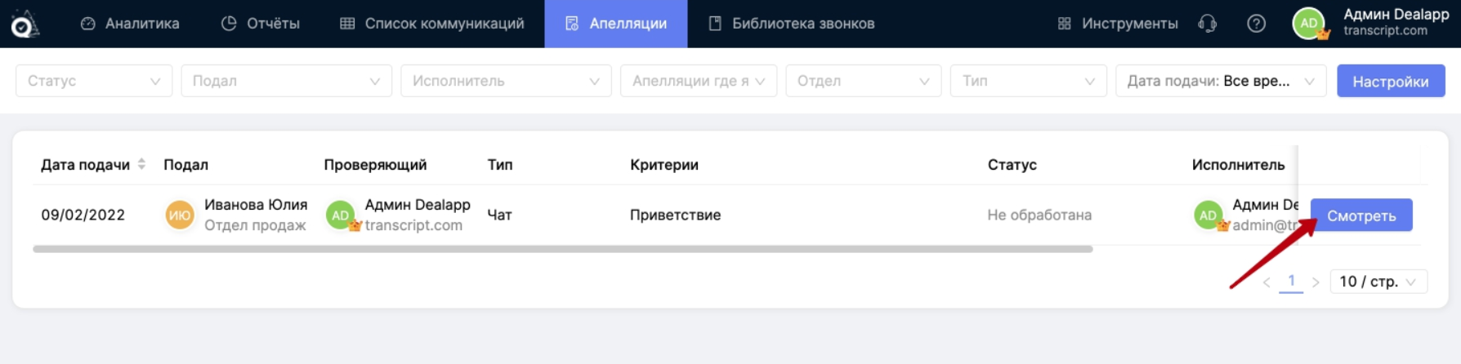Click Иванова Юлия's orange avatar

coord(179,215)
